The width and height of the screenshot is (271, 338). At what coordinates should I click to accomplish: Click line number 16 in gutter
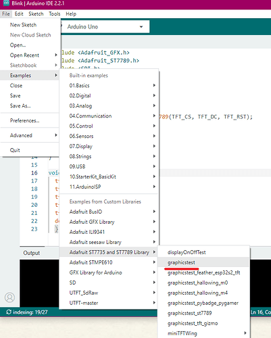[x=34, y=173]
